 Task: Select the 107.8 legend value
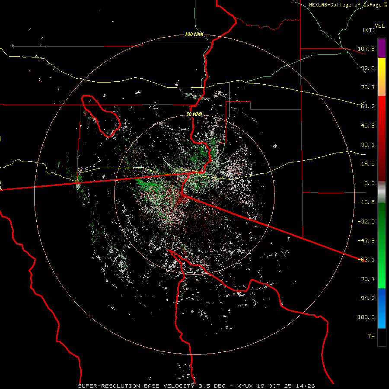(366, 48)
